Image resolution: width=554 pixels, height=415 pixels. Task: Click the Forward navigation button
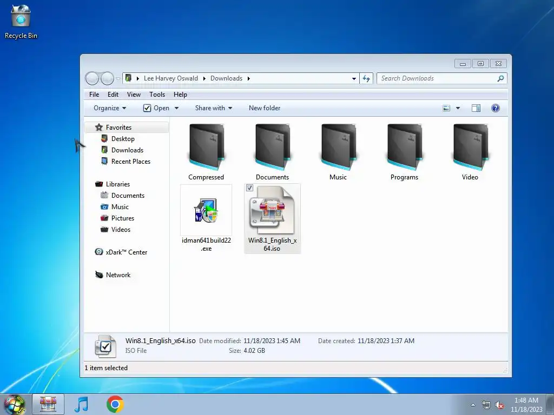pyautogui.click(x=107, y=78)
